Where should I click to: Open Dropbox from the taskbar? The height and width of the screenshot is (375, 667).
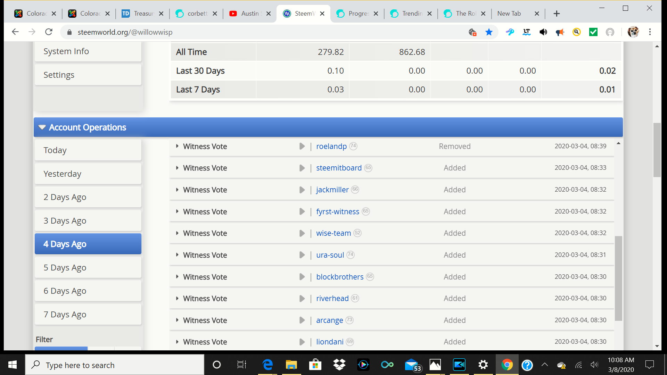tap(339, 365)
